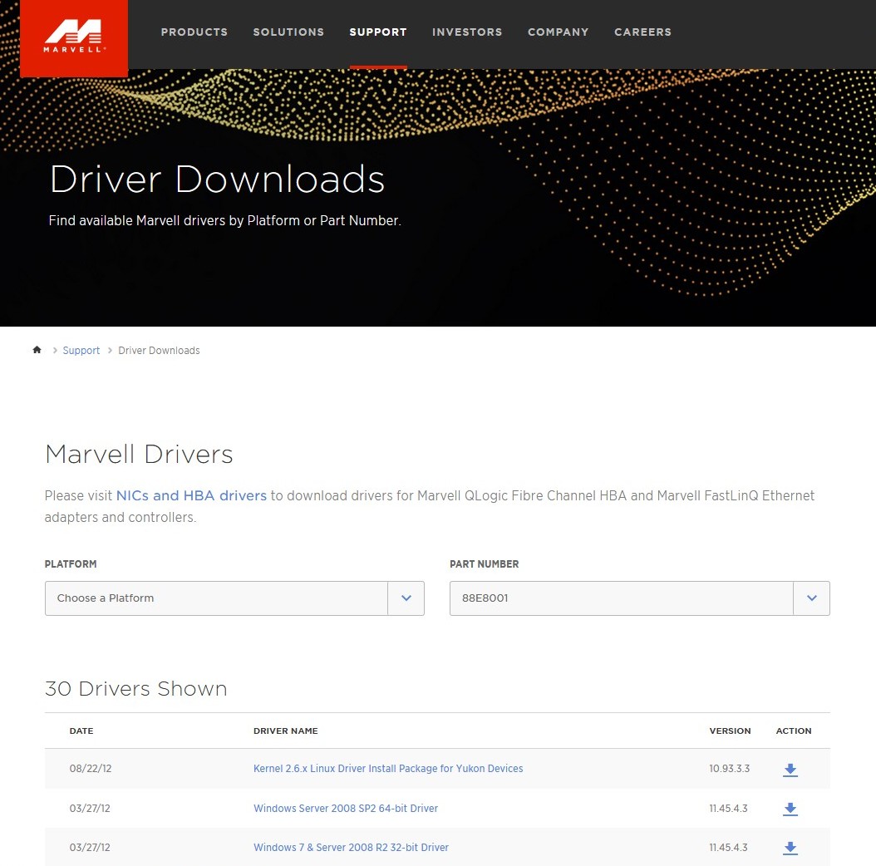Open the Products menu
876x866 pixels.
point(194,32)
